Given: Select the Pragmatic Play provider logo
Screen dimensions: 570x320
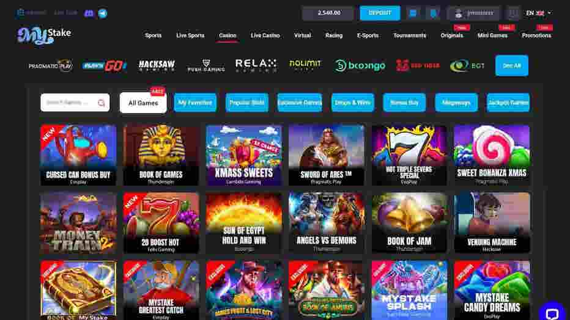Looking at the screenshot, I should [51, 66].
